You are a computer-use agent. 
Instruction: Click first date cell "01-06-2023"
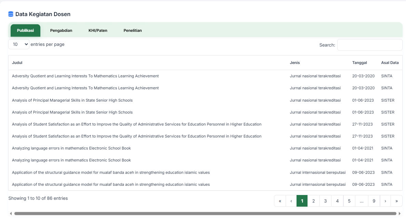(363, 100)
